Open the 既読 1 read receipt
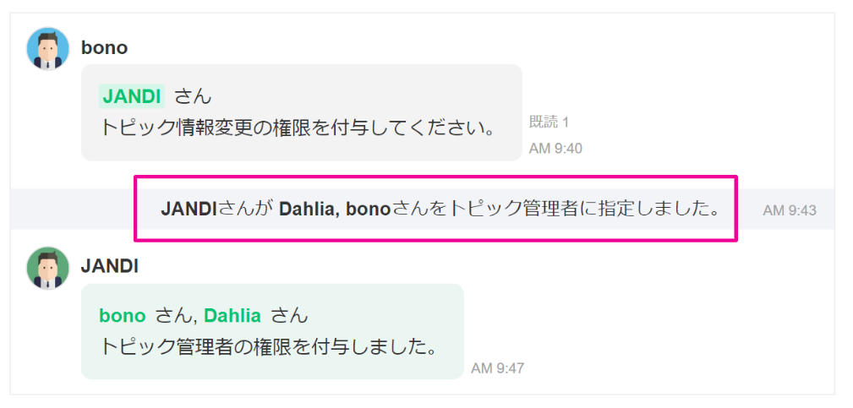The width and height of the screenshot is (853, 408). (x=549, y=122)
